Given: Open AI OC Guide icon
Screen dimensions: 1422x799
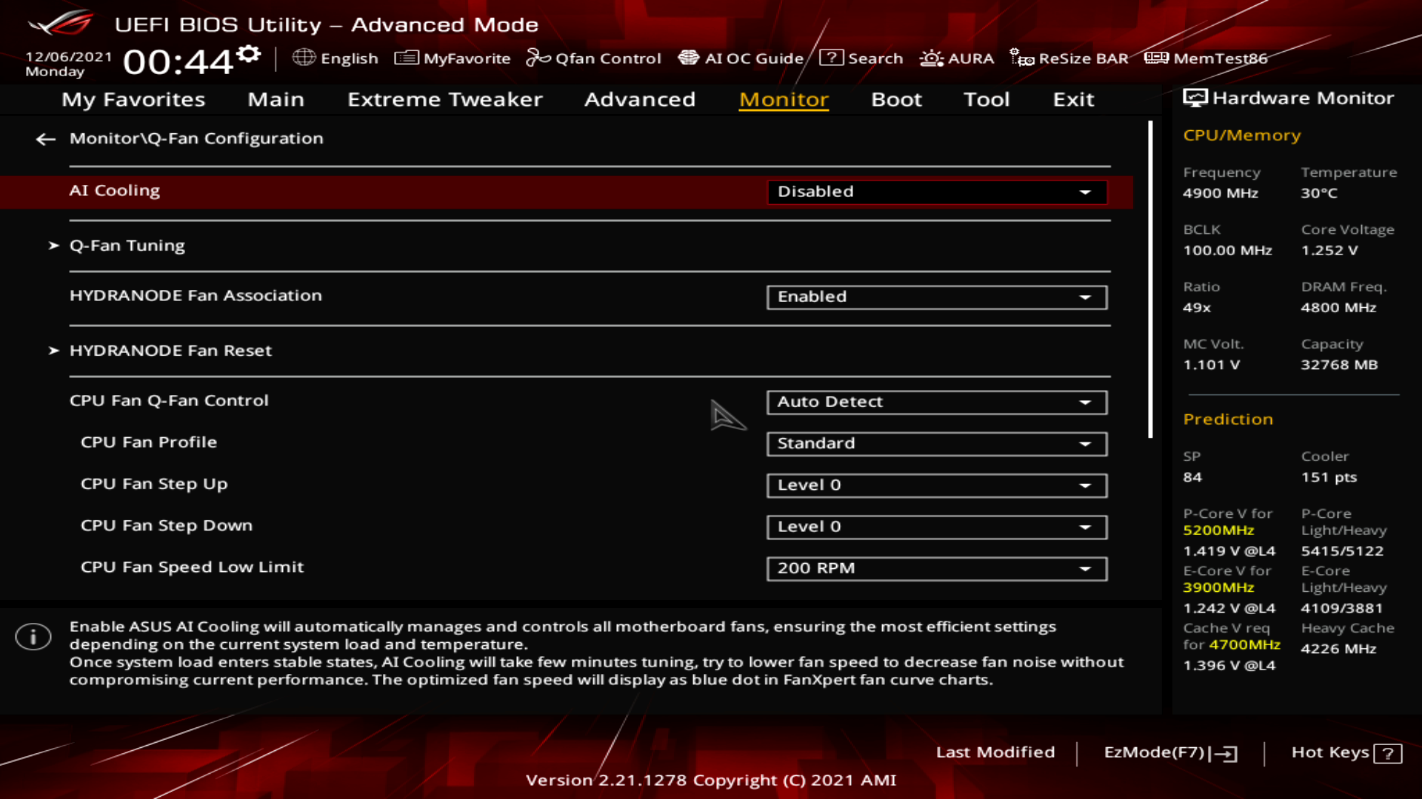Looking at the screenshot, I should (688, 58).
